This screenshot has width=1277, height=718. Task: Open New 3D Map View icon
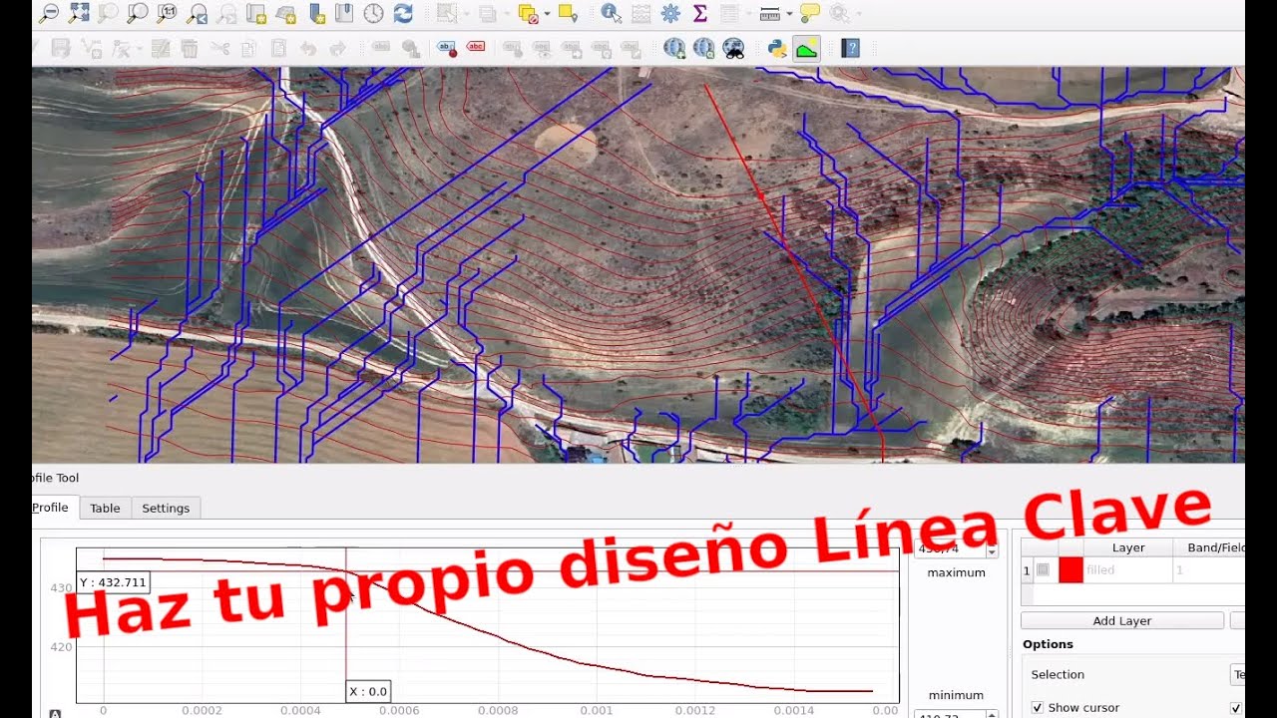(x=286, y=13)
